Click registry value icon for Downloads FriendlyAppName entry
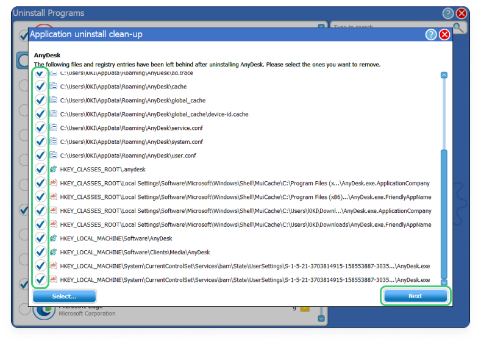 coord(54,224)
